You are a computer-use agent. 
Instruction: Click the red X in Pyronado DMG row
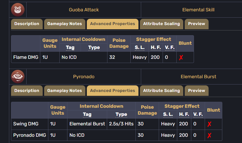(x=209, y=136)
